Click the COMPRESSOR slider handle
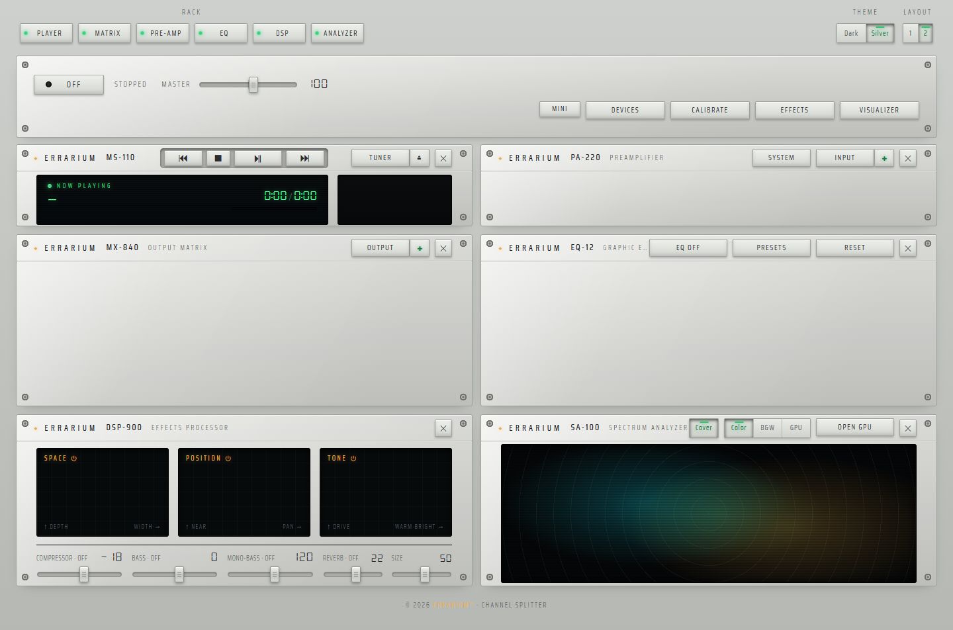This screenshot has width=953, height=630. coord(84,574)
